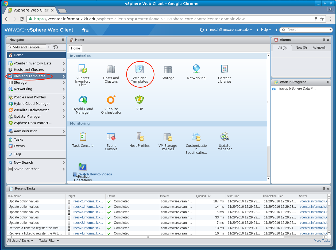336x250 pixels.
Task: Expand Policies and Profiles navigator arrow
Action: coord(64,97)
